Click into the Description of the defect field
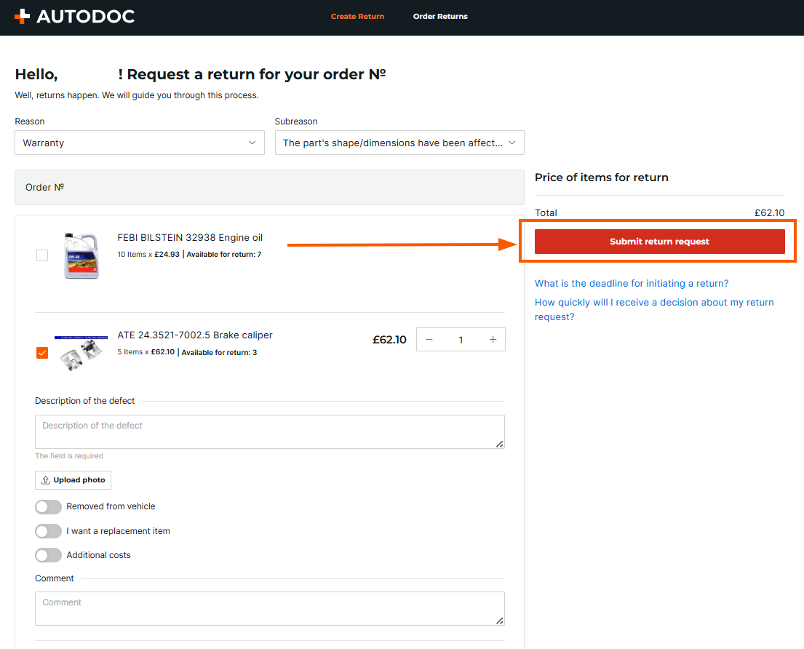Viewport: 804px width, 649px height. (x=269, y=432)
